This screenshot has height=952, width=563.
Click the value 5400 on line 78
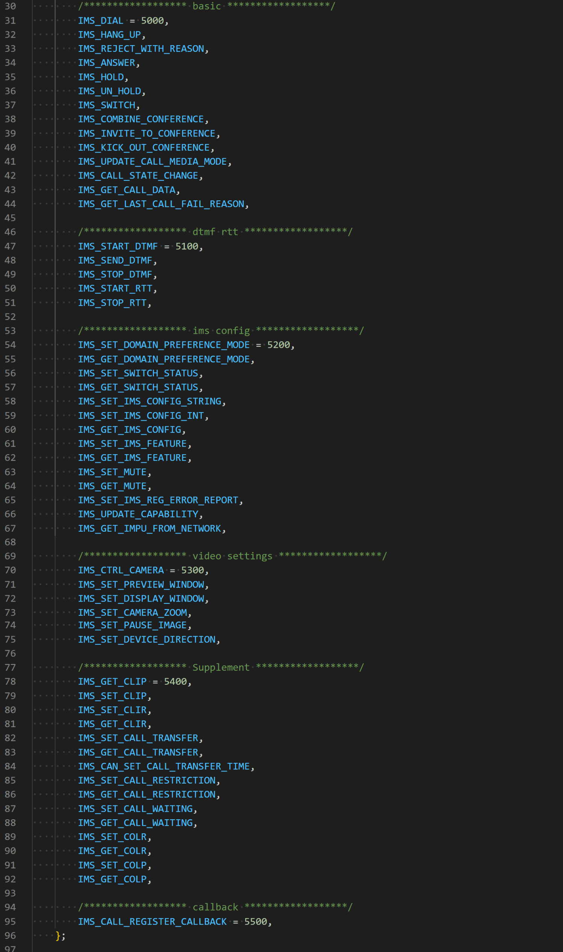click(175, 682)
